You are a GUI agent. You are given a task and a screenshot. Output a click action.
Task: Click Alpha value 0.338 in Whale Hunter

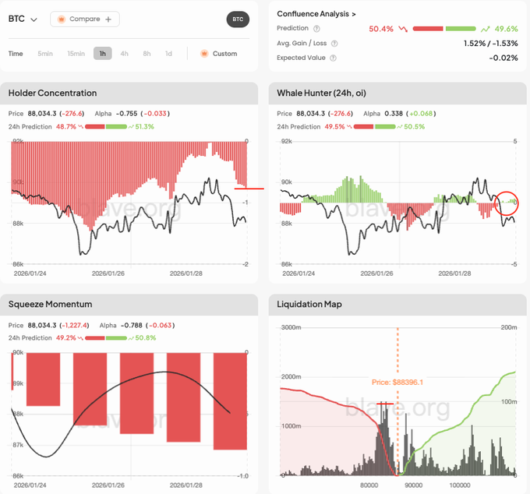(x=394, y=114)
